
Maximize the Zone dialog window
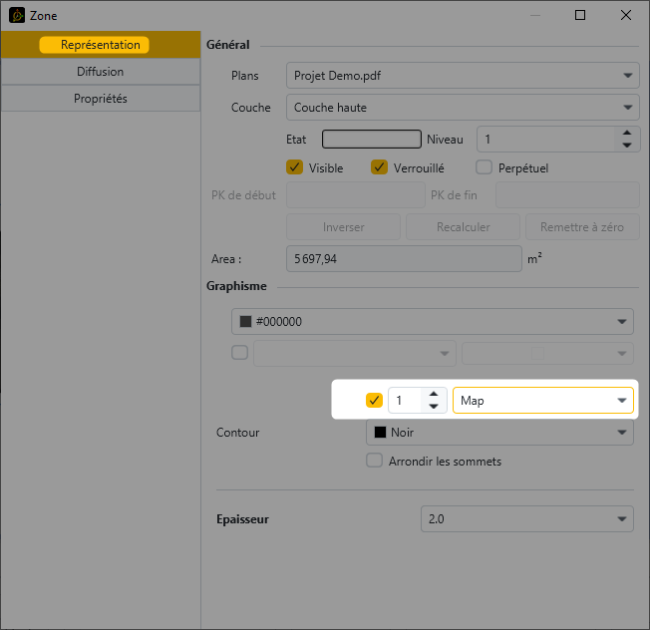point(580,16)
